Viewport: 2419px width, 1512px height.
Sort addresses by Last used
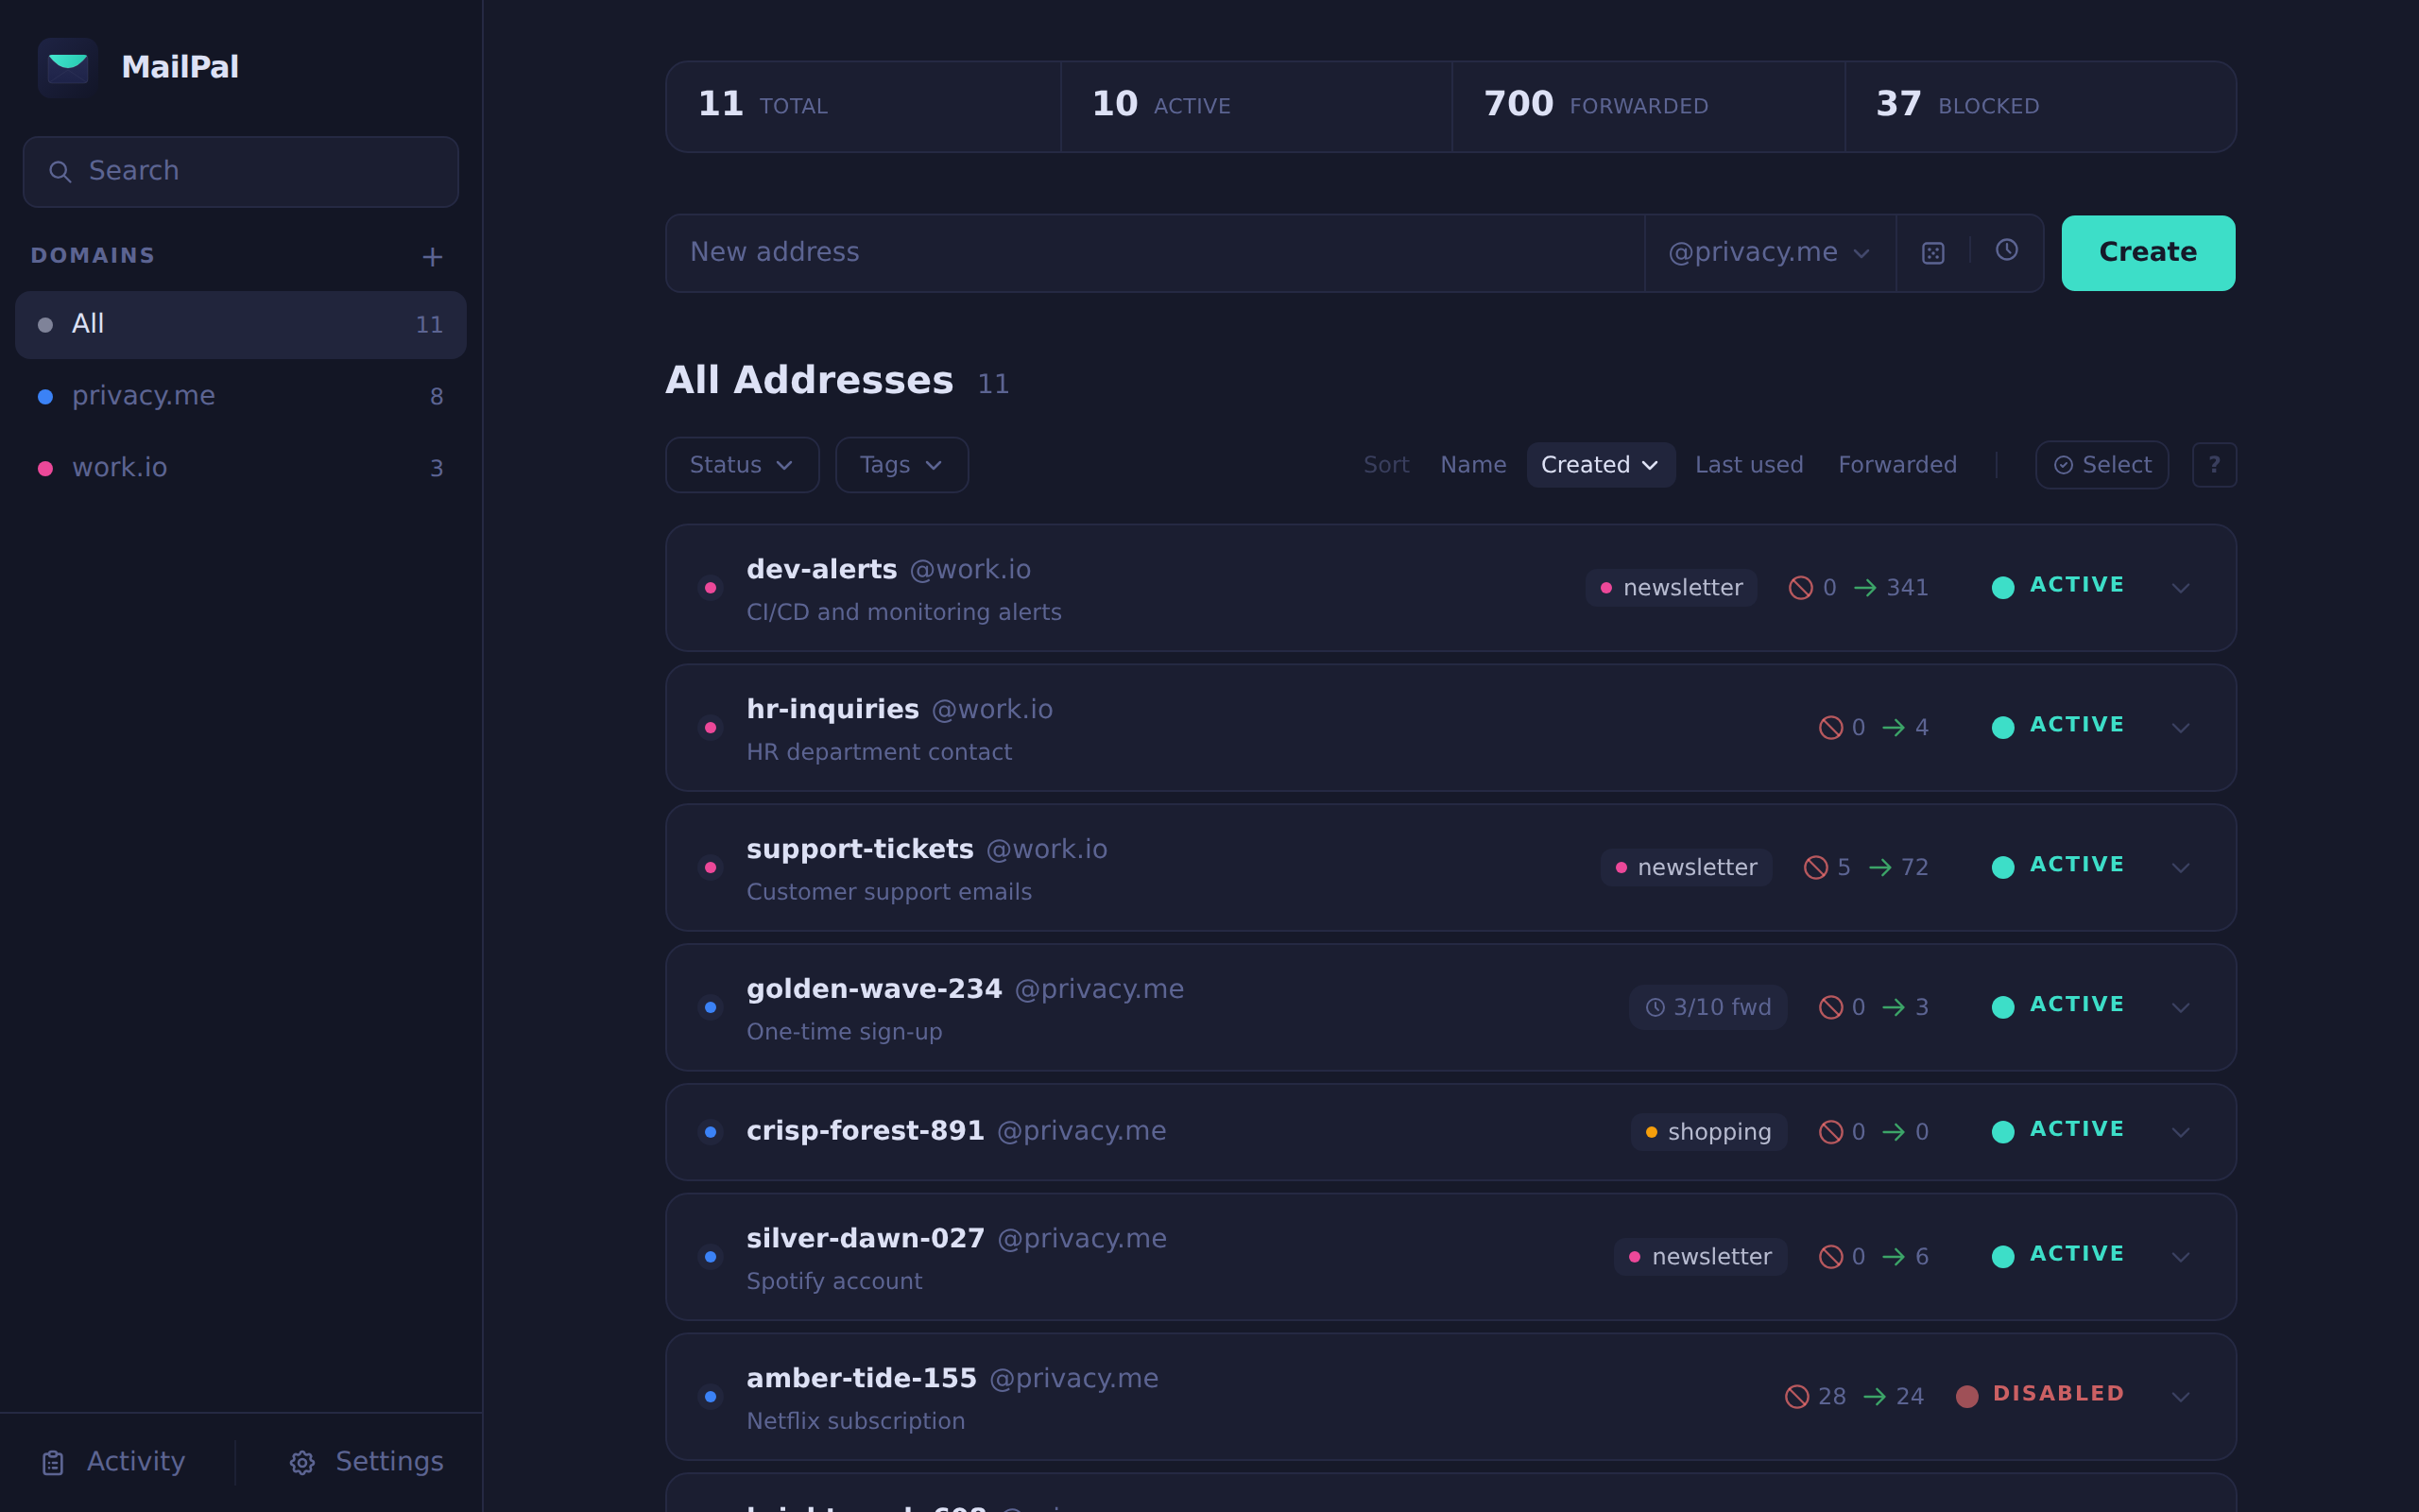1748,464
